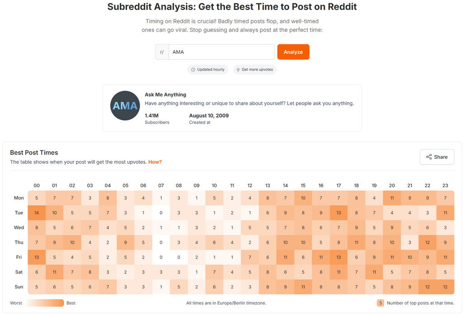This screenshot has width=463, height=315.
Task: Click the clock icon beside Updated hourly
Action: [193, 70]
